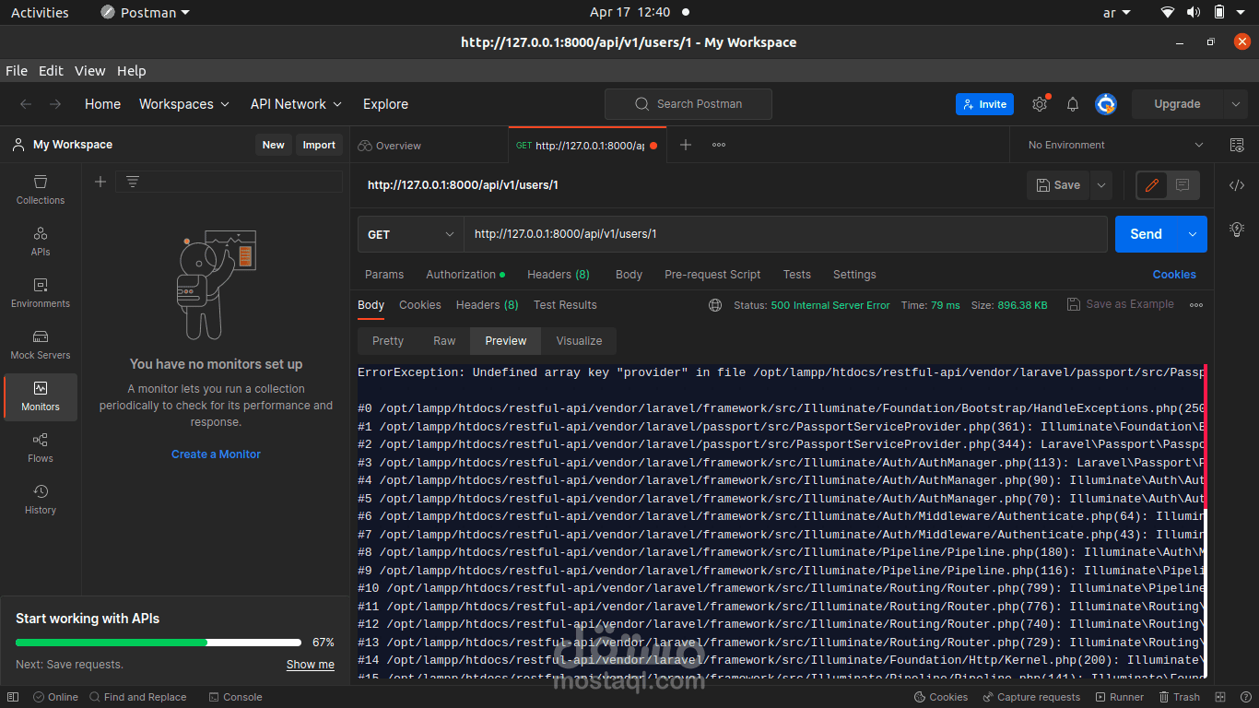
Task: Open the File menu
Action: click(17, 71)
